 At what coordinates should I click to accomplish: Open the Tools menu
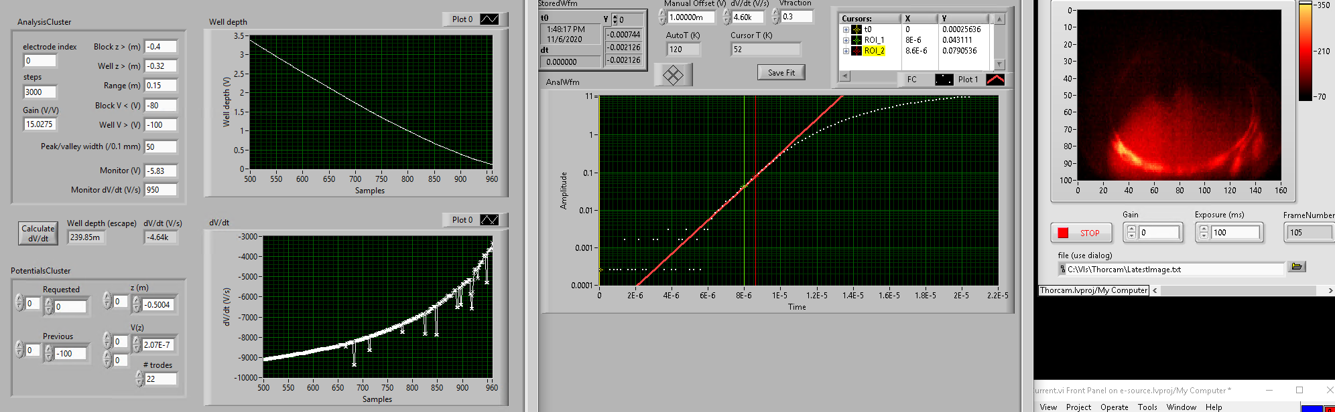pos(1147,407)
